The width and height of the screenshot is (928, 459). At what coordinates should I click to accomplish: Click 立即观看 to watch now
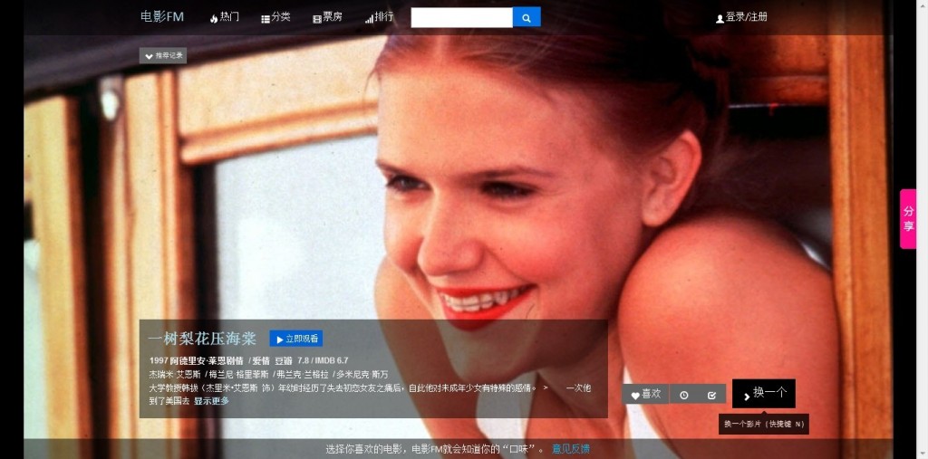pyautogui.click(x=296, y=339)
